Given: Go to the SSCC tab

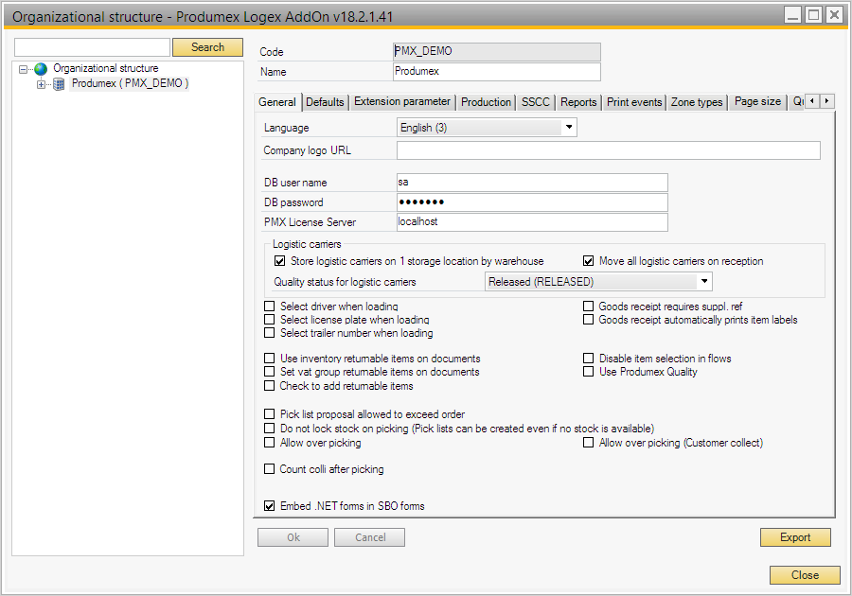Looking at the screenshot, I should [535, 102].
